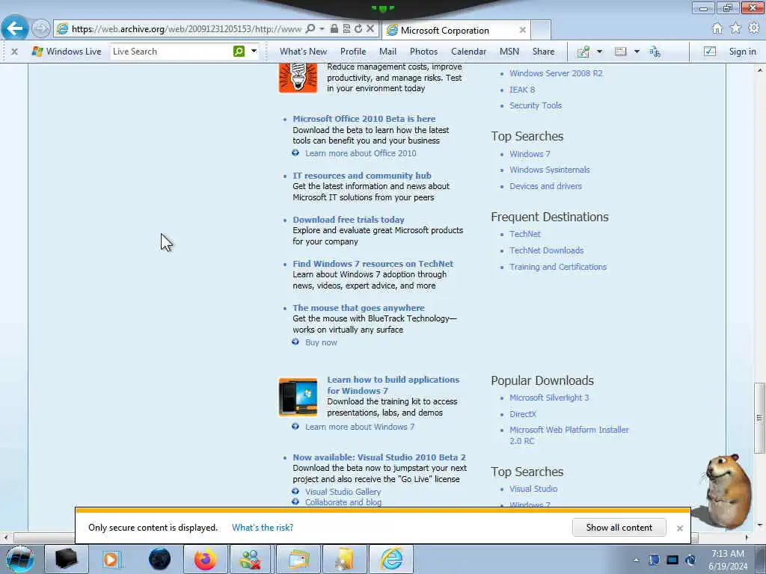Screen dimensions: 766x574
Task: Dismiss the secure content notification bar
Action: (x=679, y=528)
